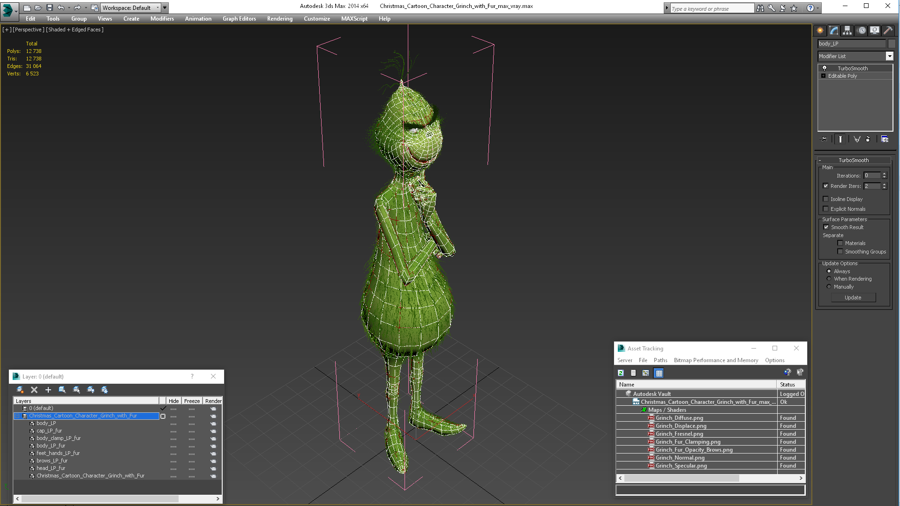The width and height of the screenshot is (900, 506).
Task: Toggle Show End Result icon
Action: (x=840, y=139)
